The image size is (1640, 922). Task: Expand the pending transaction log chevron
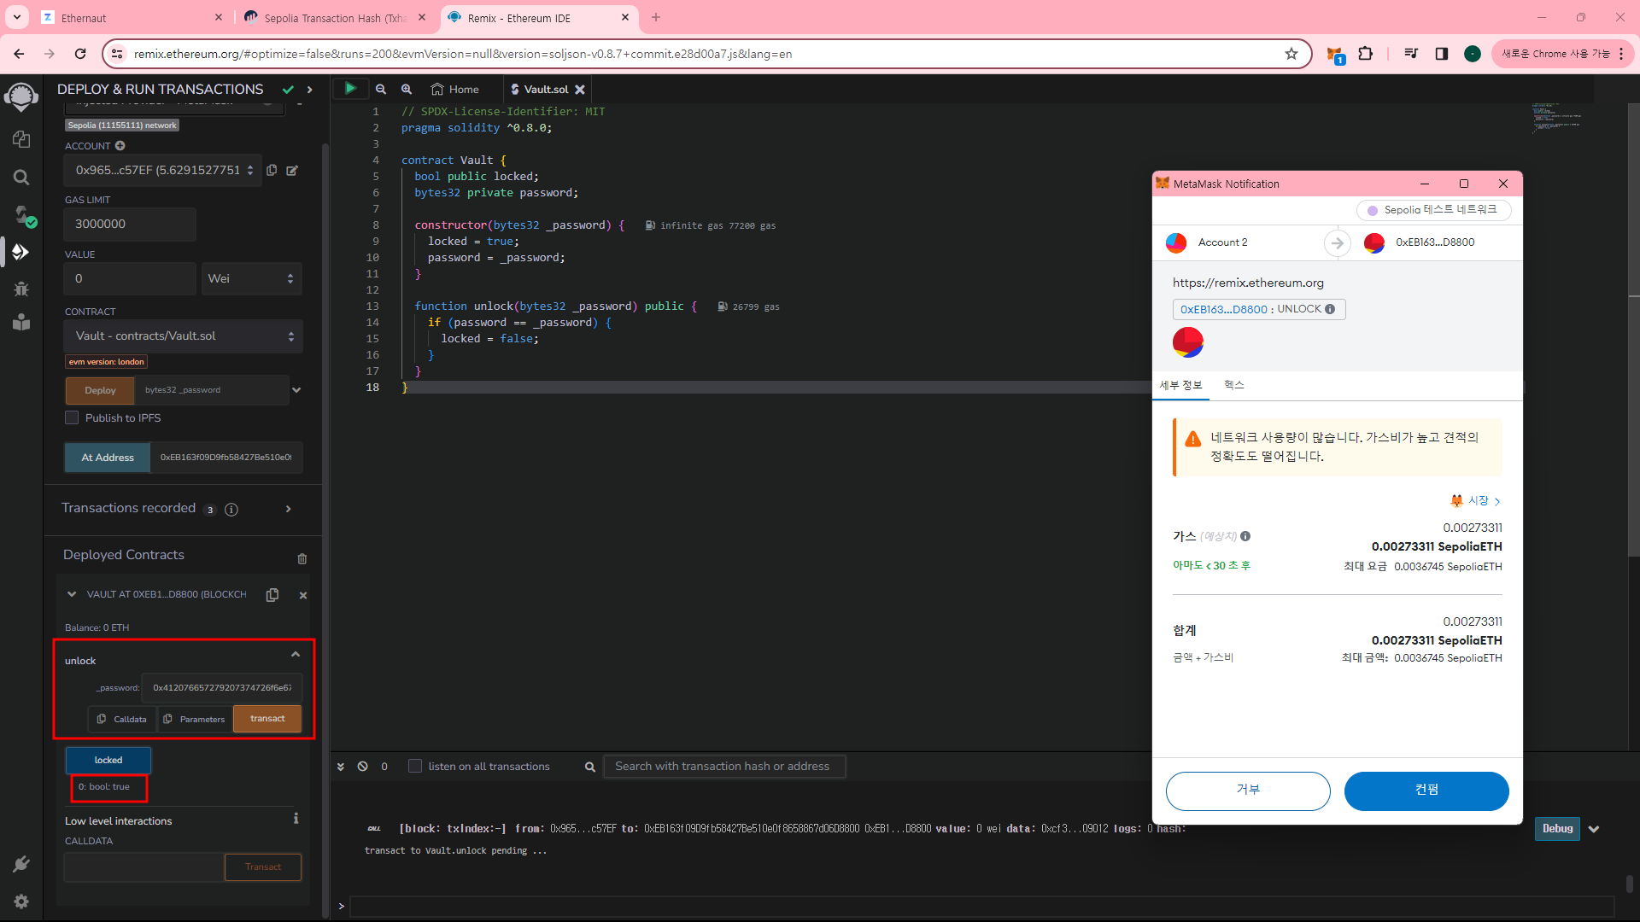(1594, 829)
